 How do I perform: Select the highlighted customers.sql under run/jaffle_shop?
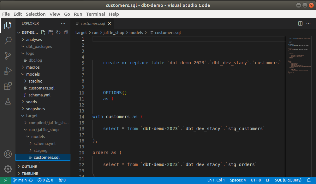[43, 158]
